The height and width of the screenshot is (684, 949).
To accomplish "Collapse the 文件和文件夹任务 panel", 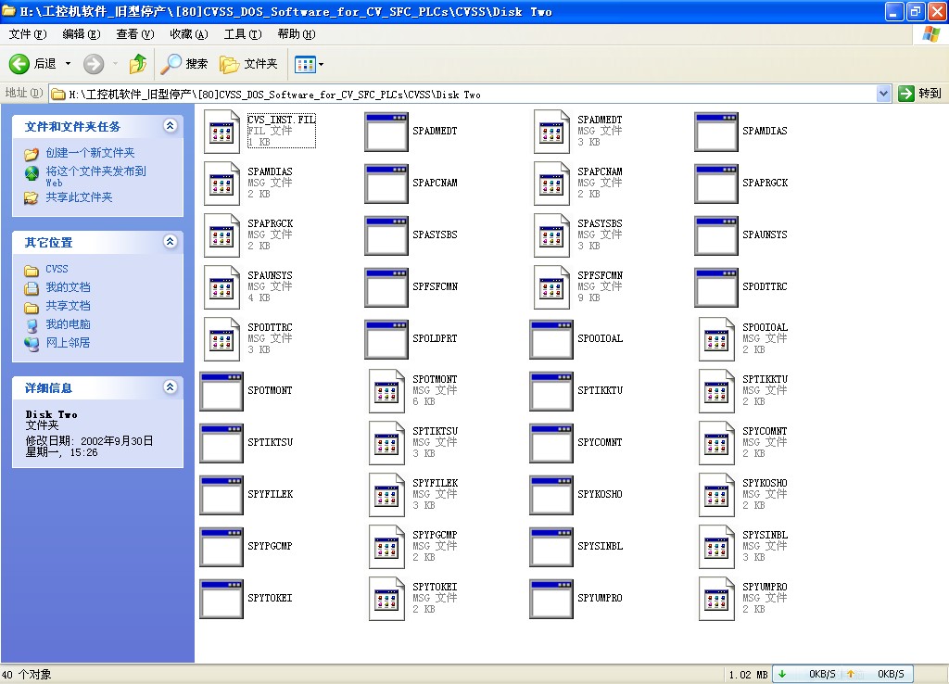I will coord(170,126).
